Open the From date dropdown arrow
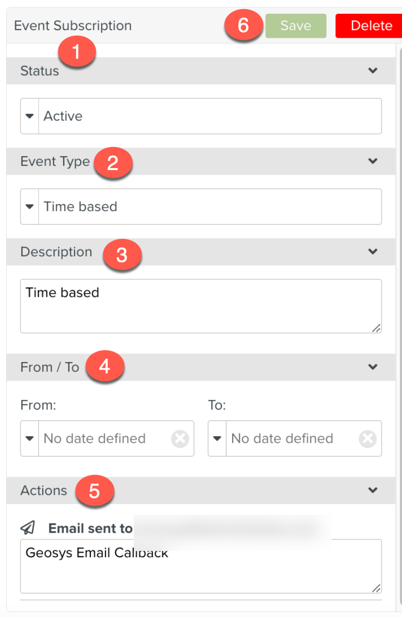Viewport: 402px width, 617px height. pos(30,439)
